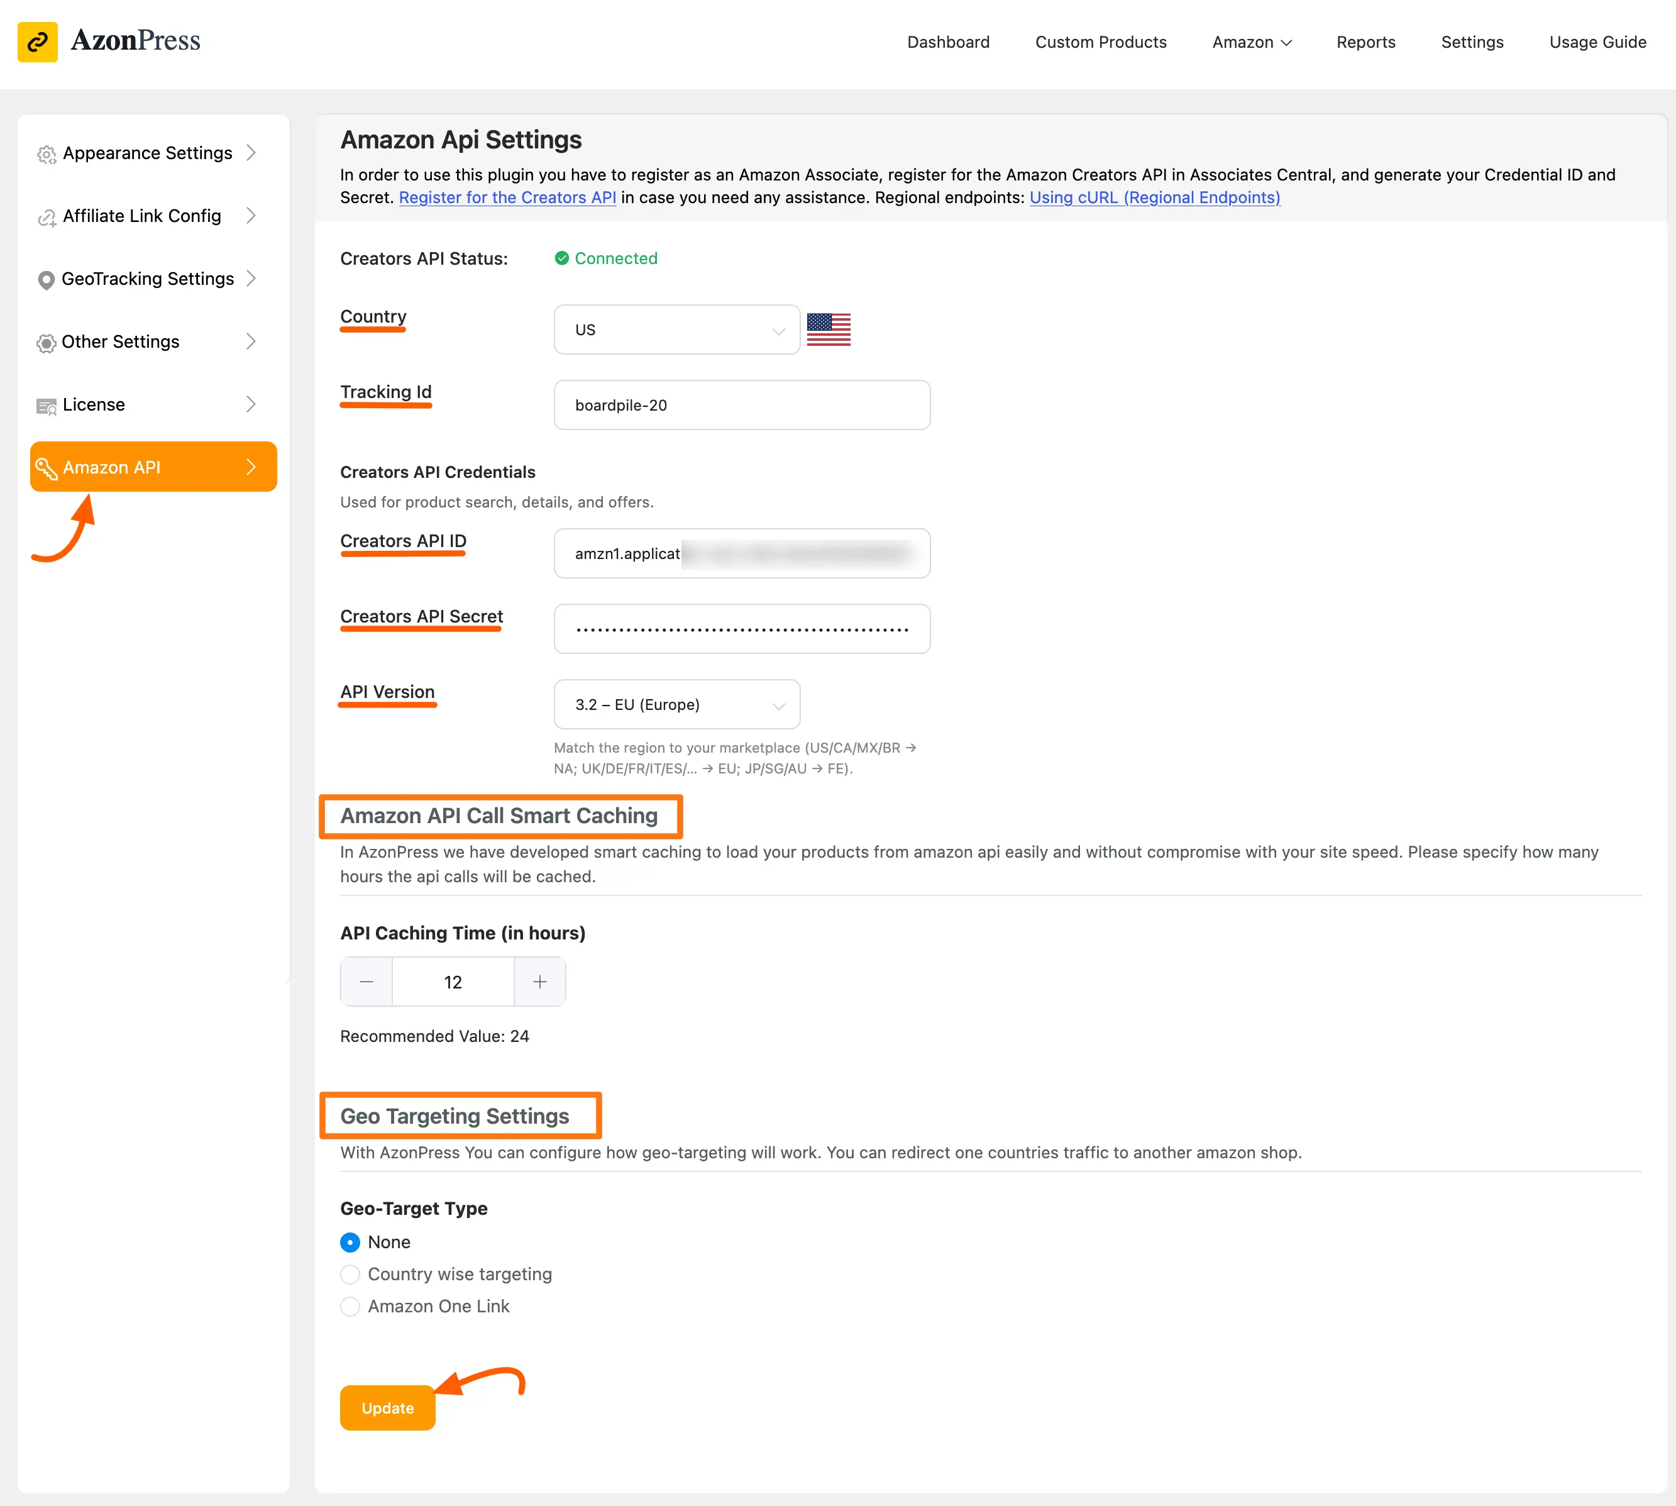
Task: Click the Tracking Id field boardpile-20
Action: point(742,404)
